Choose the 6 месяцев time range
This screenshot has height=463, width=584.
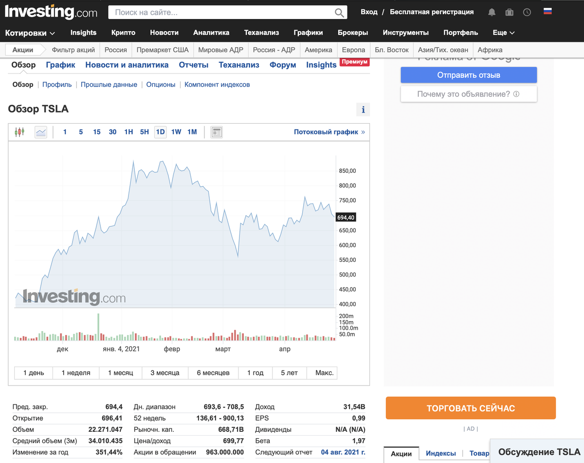point(213,373)
